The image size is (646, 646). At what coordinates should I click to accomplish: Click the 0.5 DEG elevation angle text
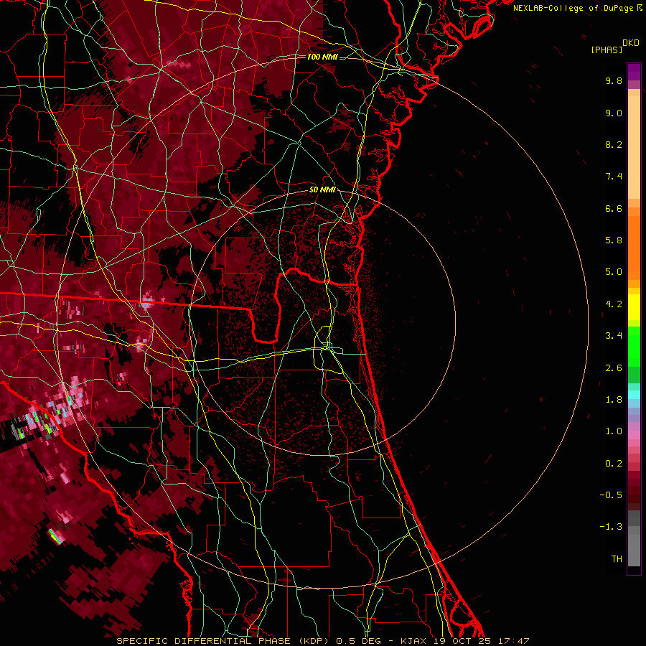(x=358, y=641)
